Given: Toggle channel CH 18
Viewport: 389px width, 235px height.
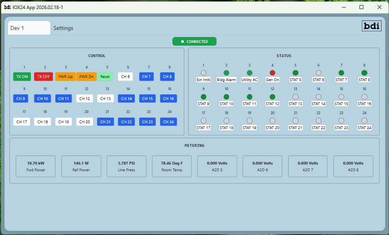Looking at the screenshot, I should point(43,122).
